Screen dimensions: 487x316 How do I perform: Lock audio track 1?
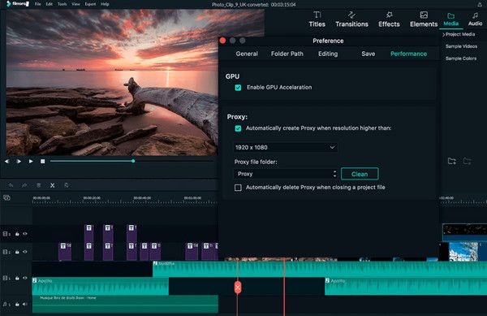pos(17,304)
